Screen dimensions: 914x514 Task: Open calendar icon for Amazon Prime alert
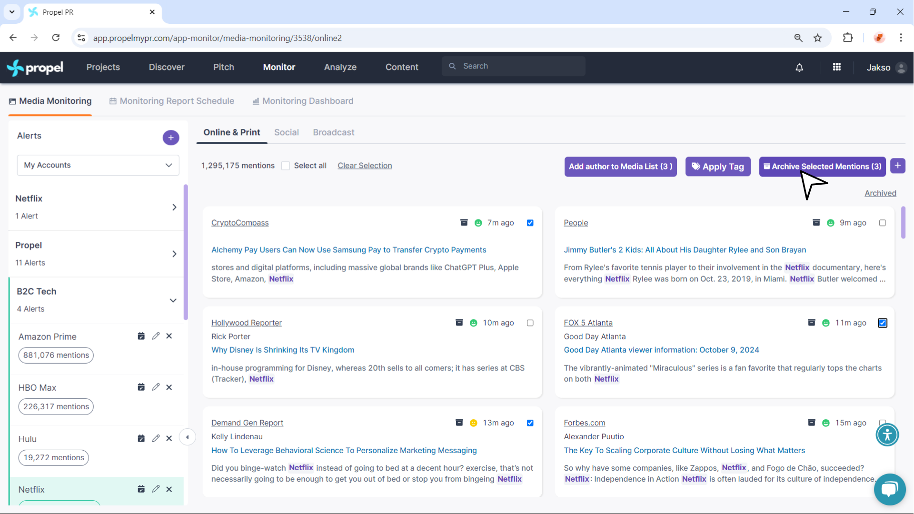[x=141, y=336]
